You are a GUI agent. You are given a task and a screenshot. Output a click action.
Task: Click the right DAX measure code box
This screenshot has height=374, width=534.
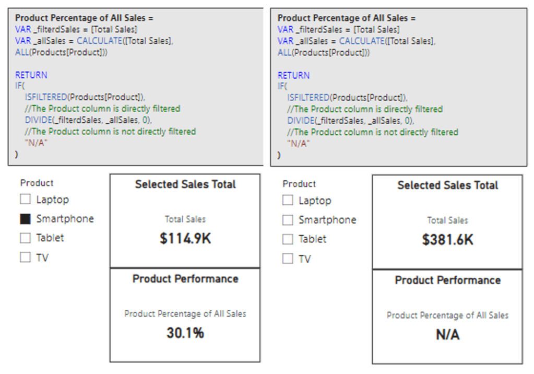pyautogui.click(x=398, y=87)
